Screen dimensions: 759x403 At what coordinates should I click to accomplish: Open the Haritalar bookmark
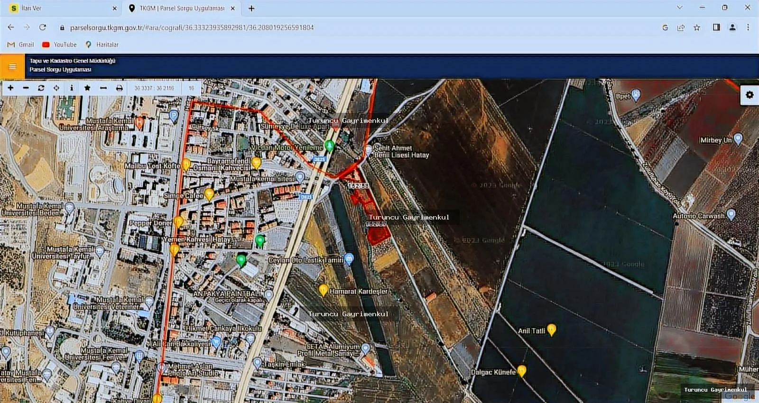point(102,45)
